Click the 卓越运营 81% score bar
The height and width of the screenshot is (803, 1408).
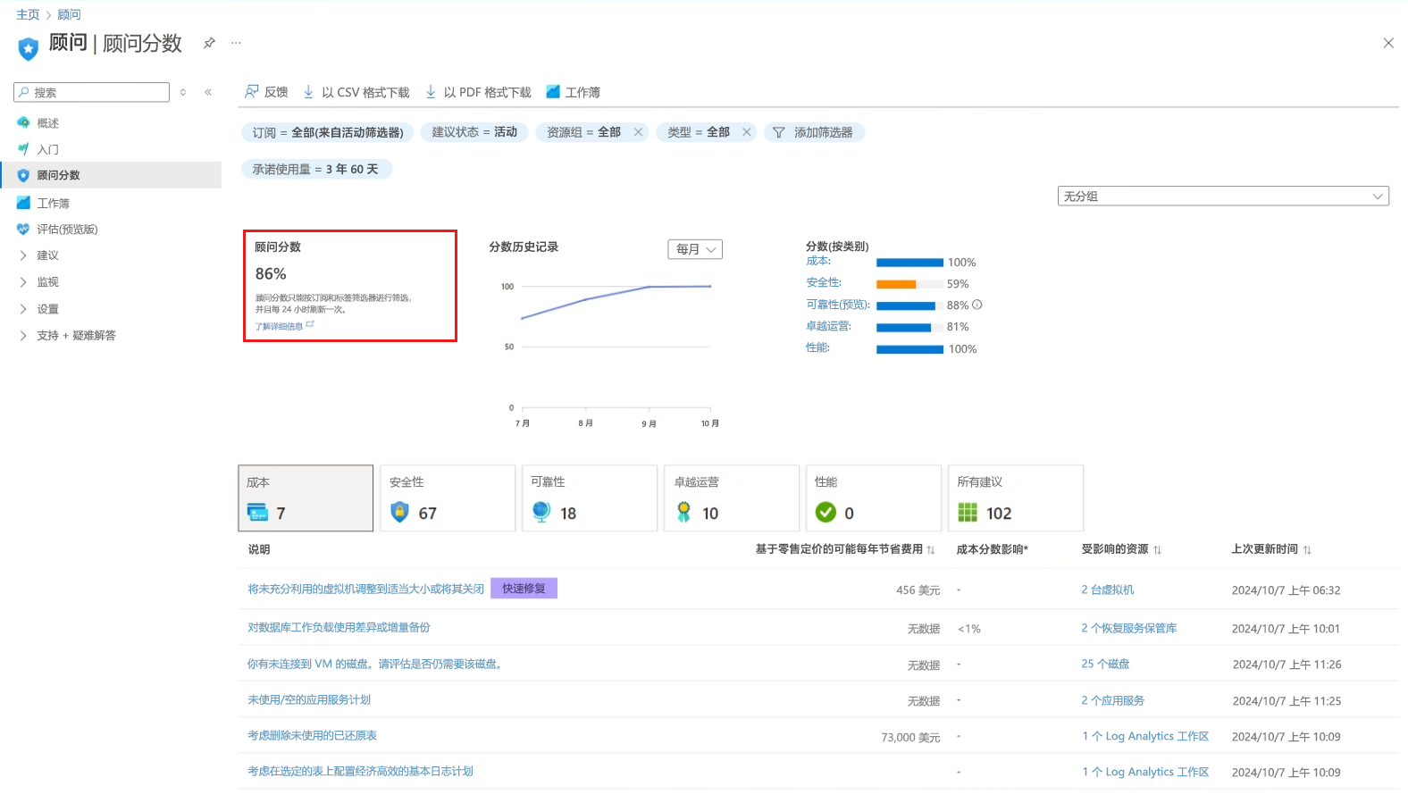(x=904, y=328)
